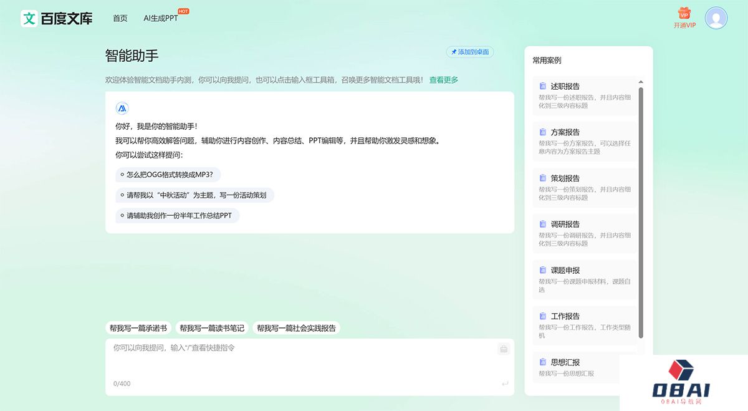The width and height of the screenshot is (748, 411).
Task: Follow the 查看更多 link
Action: (x=444, y=80)
